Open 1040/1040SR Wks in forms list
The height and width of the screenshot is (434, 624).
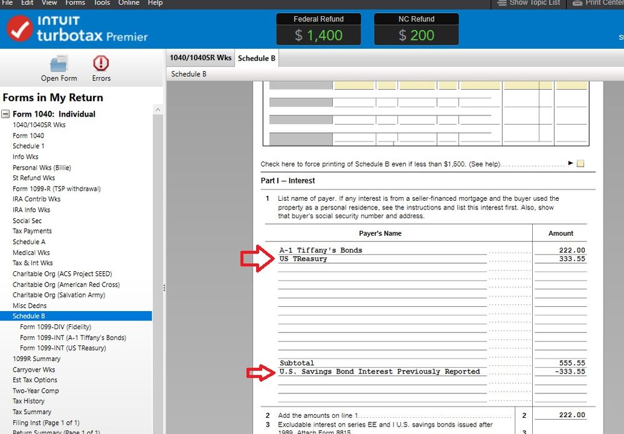pos(39,125)
